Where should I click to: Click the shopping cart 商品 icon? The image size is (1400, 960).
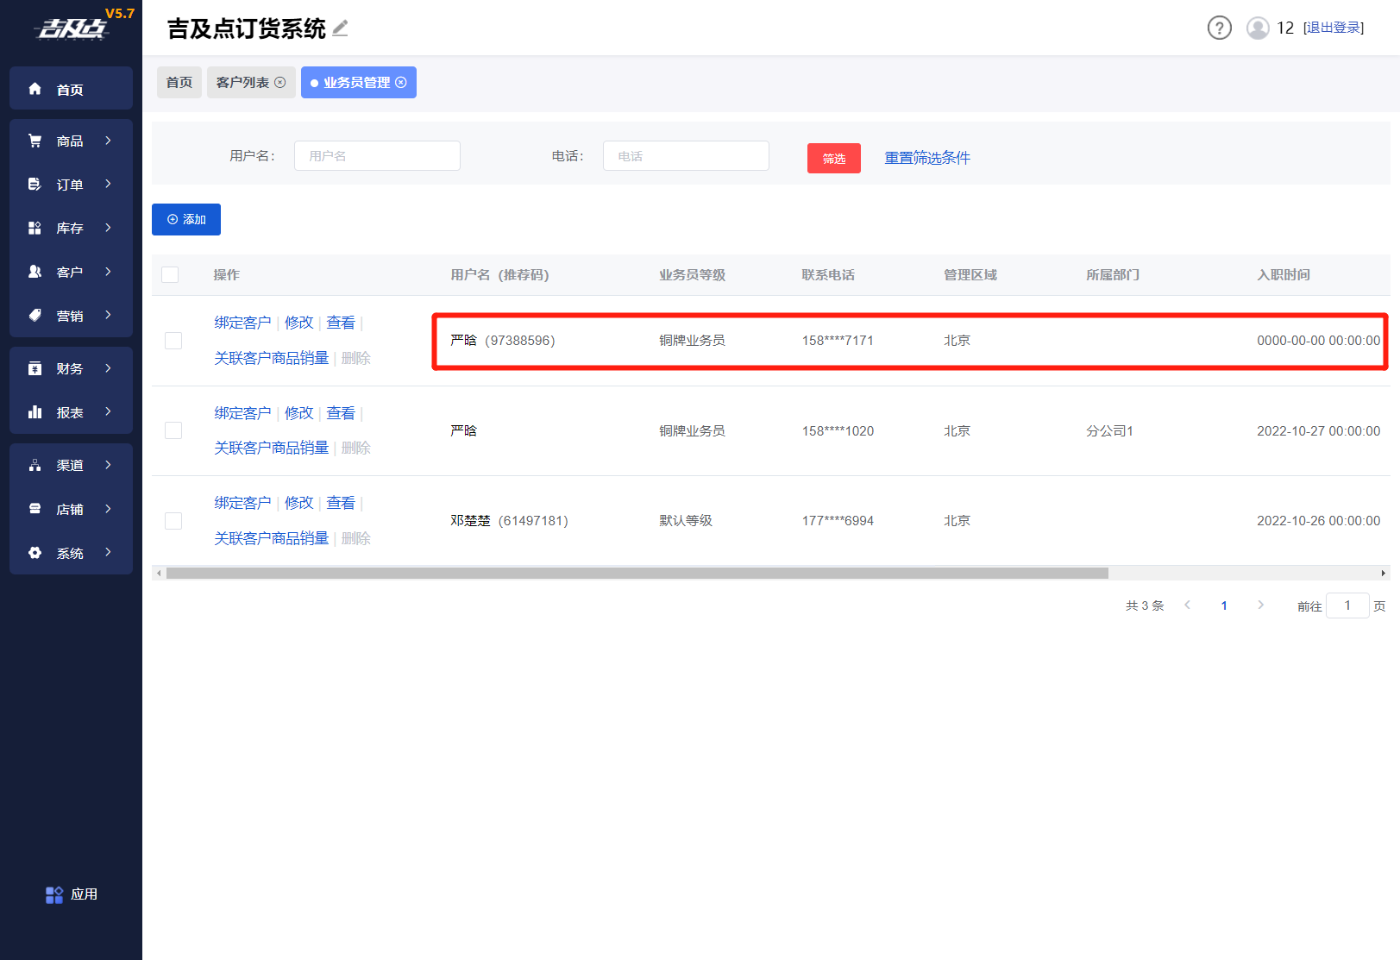coord(35,141)
